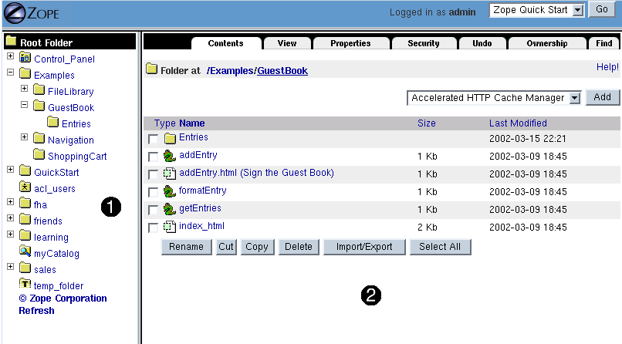622x344 pixels.
Task: Switch to the Security tab
Action: coord(424,43)
